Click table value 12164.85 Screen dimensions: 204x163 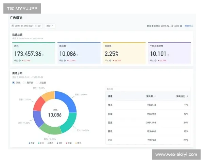coord(151,131)
